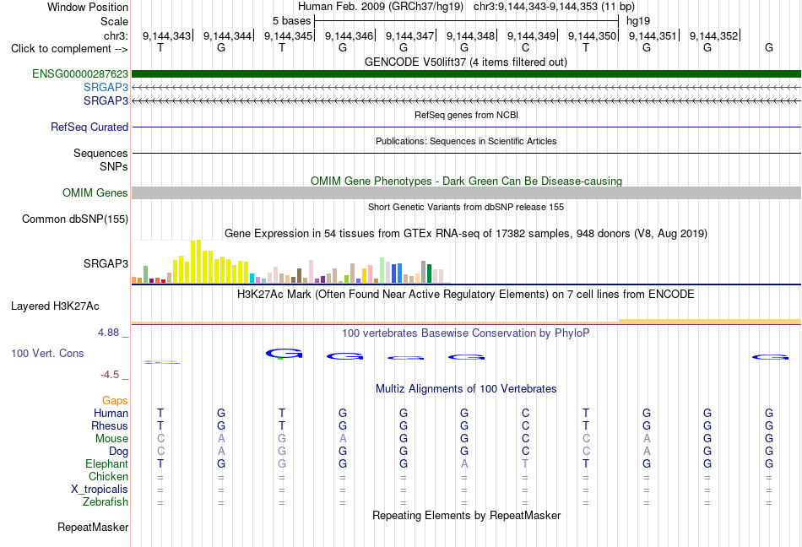Open the H3K27Ac Mark track title
Image resolution: width=802 pixels, height=547 pixels.
[x=466, y=294]
